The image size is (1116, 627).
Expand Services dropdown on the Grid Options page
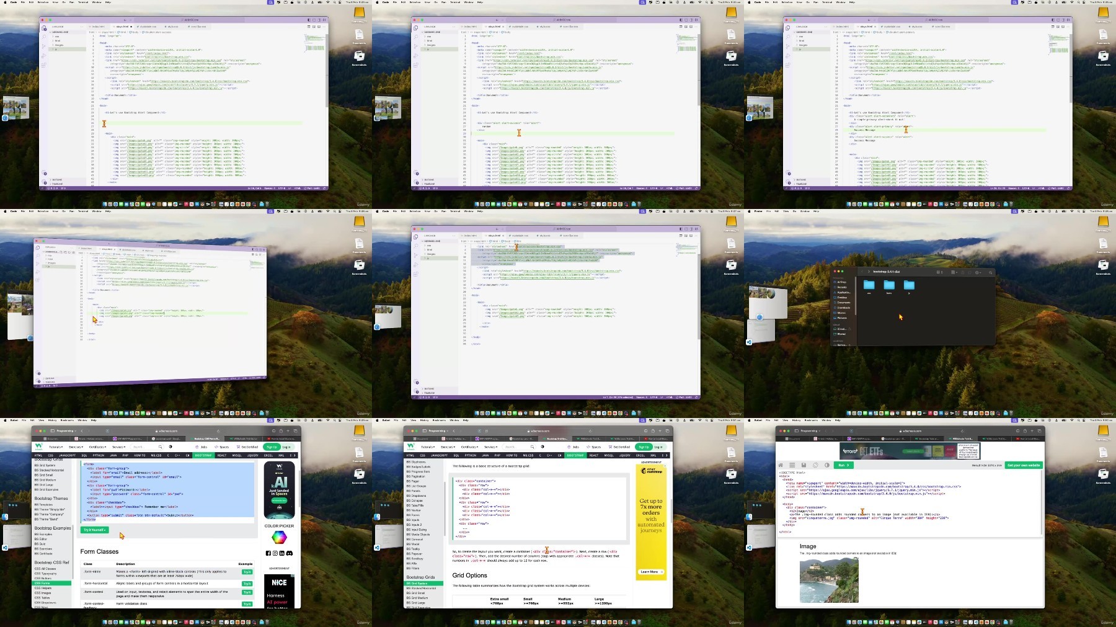(490, 447)
